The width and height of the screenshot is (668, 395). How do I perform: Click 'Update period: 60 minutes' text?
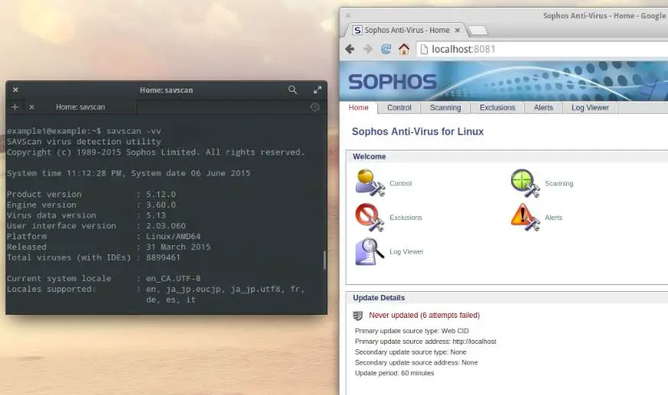tap(395, 373)
